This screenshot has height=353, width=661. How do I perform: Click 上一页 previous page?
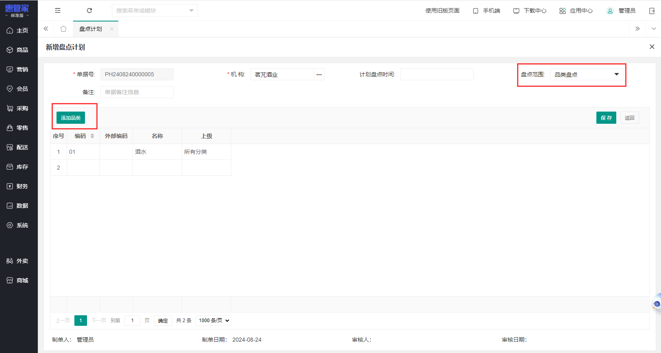tap(63, 321)
